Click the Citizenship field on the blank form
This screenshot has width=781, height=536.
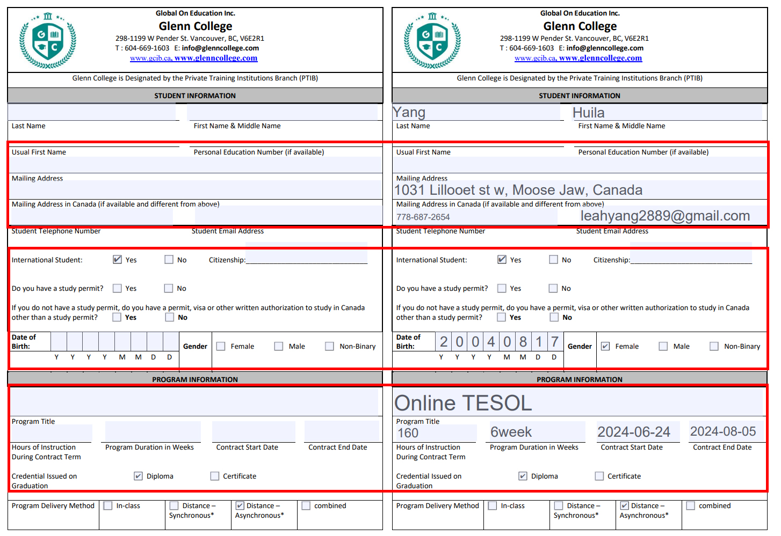click(307, 253)
